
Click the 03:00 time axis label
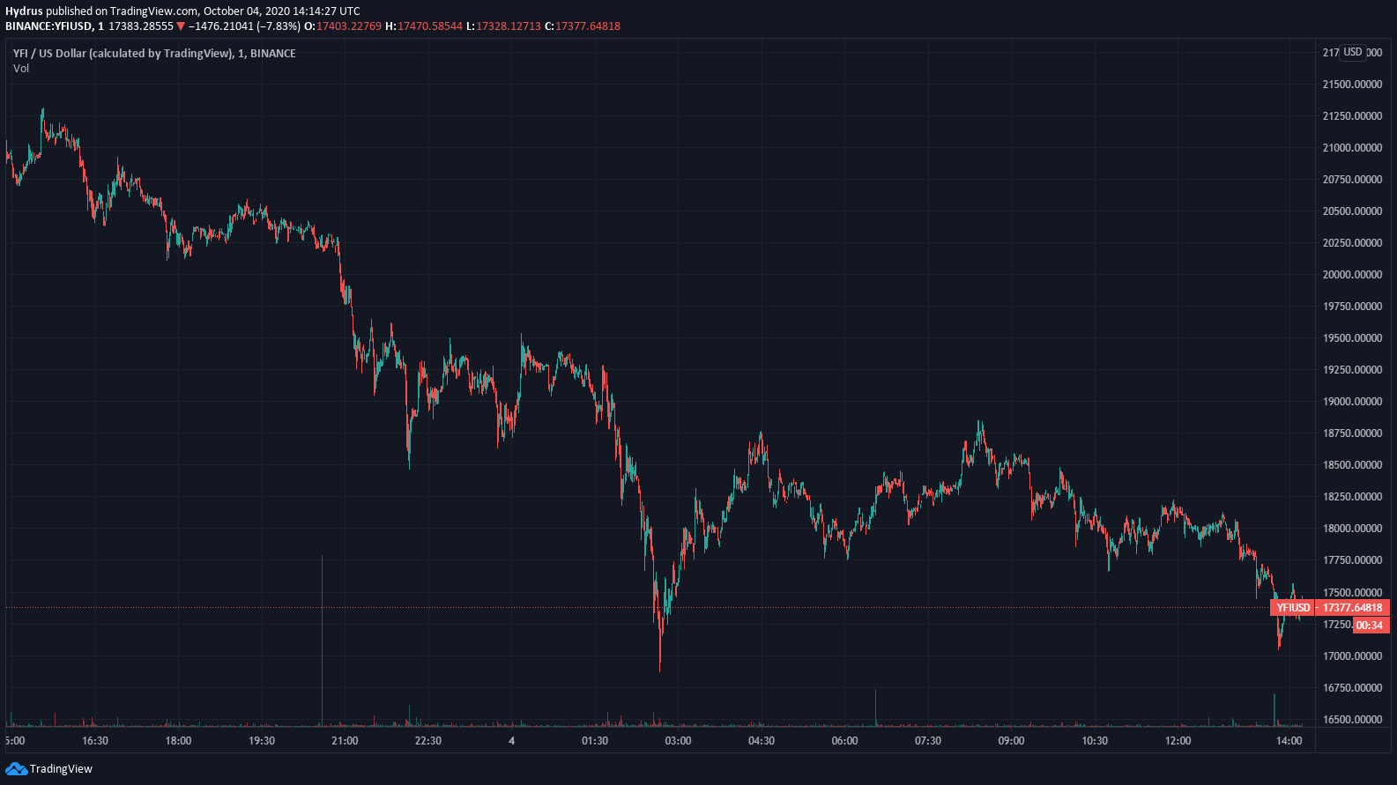pyautogui.click(x=678, y=741)
